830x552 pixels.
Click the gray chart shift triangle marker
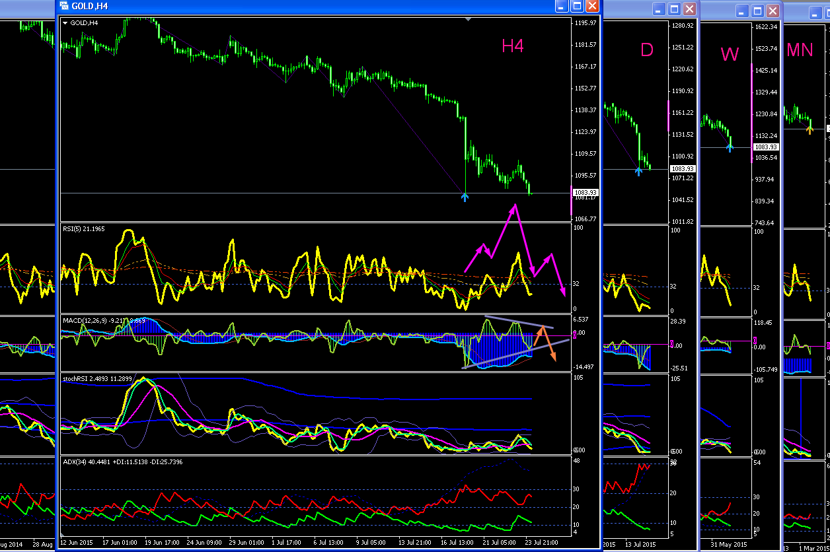click(469, 20)
